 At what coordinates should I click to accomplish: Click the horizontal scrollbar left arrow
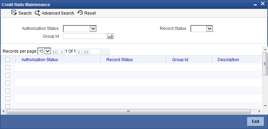(3, 112)
